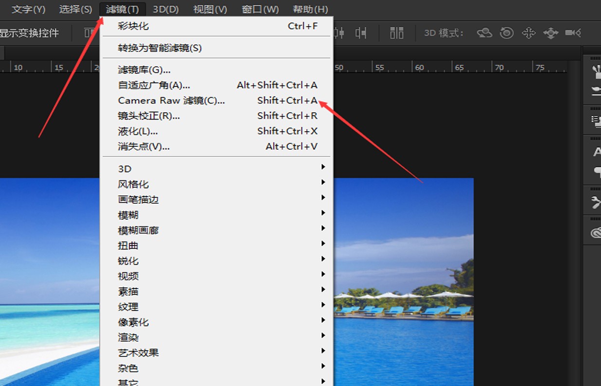
Task: Select the 3D roll camera tool icon
Action: tap(506, 33)
